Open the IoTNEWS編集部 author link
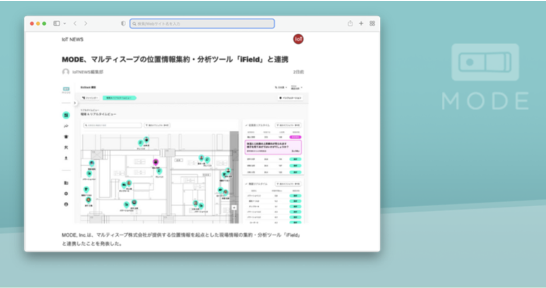The image size is (546, 288). click(88, 72)
